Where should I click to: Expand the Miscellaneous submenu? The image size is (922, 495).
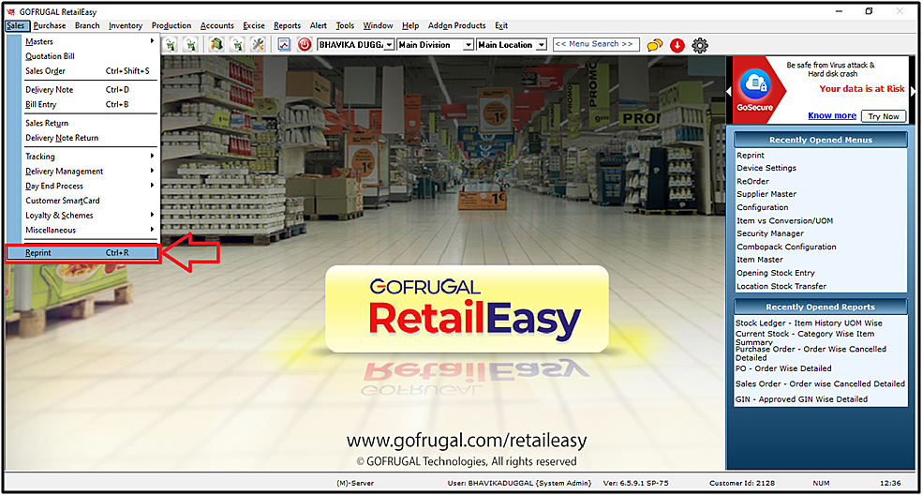pyautogui.click(x=90, y=230)
